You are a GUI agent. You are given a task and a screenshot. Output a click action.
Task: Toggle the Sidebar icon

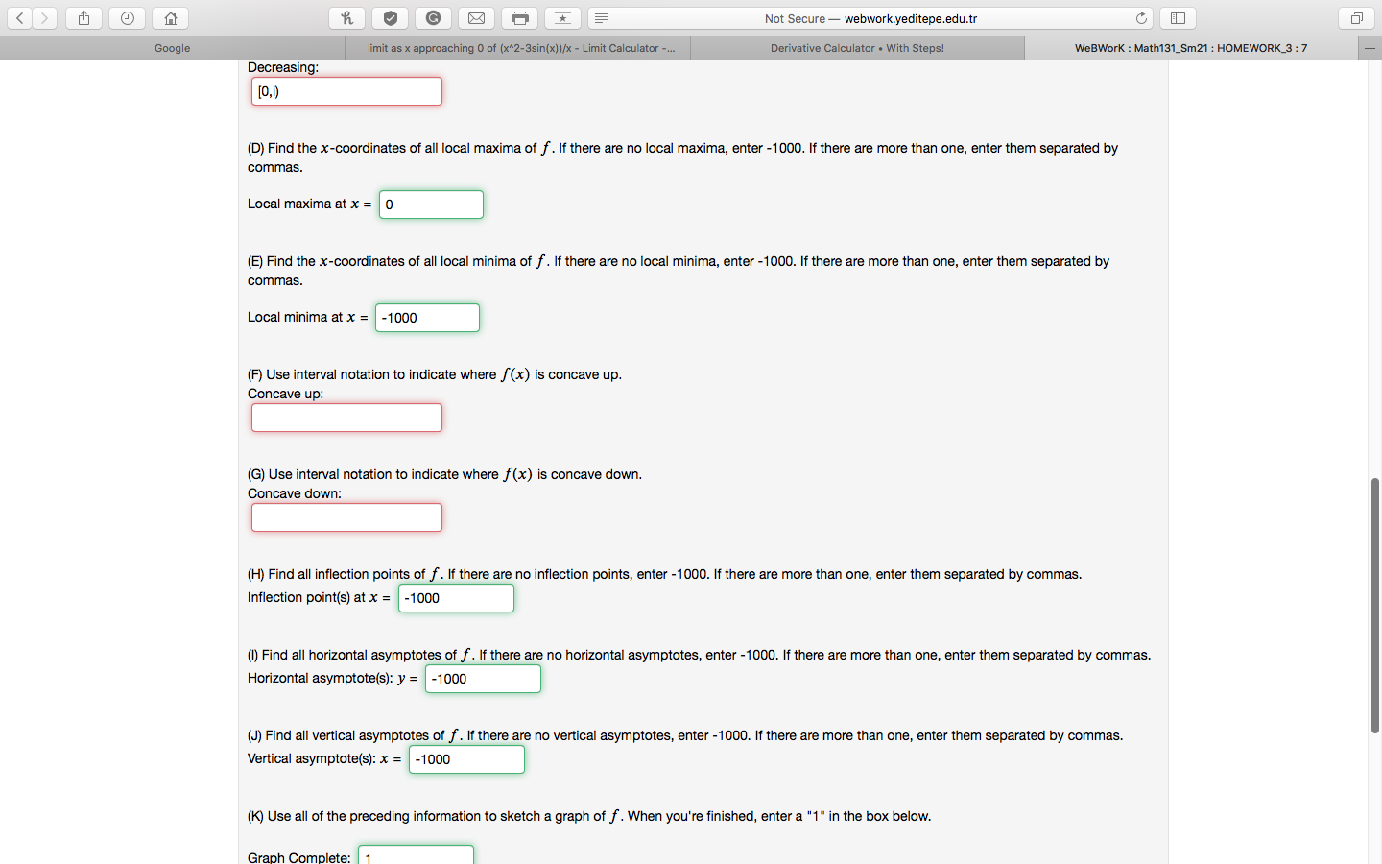(1177, 17)
